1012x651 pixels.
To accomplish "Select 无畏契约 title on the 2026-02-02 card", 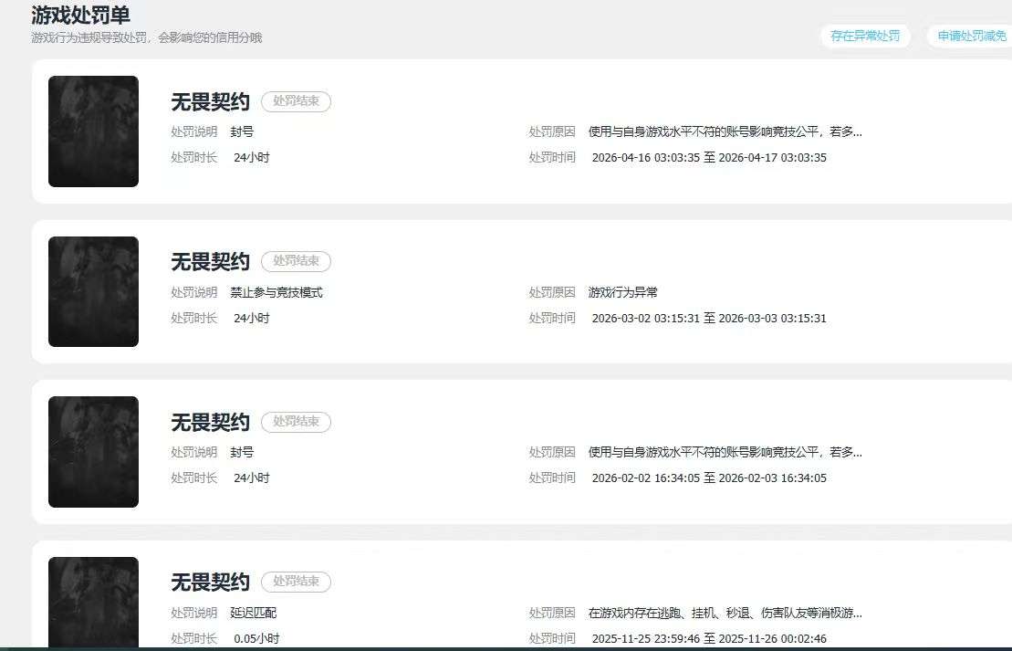I will pyautogui.click(x=211, y=422).
